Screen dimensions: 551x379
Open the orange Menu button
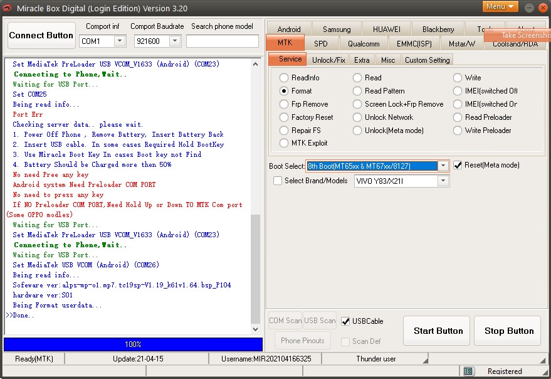(500, 6)
